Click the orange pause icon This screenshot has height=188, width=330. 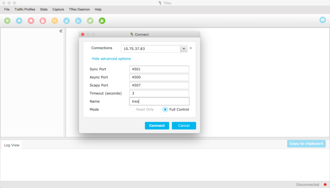55,20
